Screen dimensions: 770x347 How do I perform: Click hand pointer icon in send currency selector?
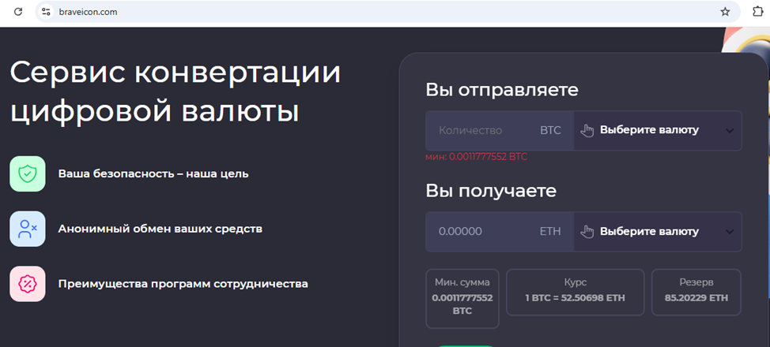(x=587, y=130)
